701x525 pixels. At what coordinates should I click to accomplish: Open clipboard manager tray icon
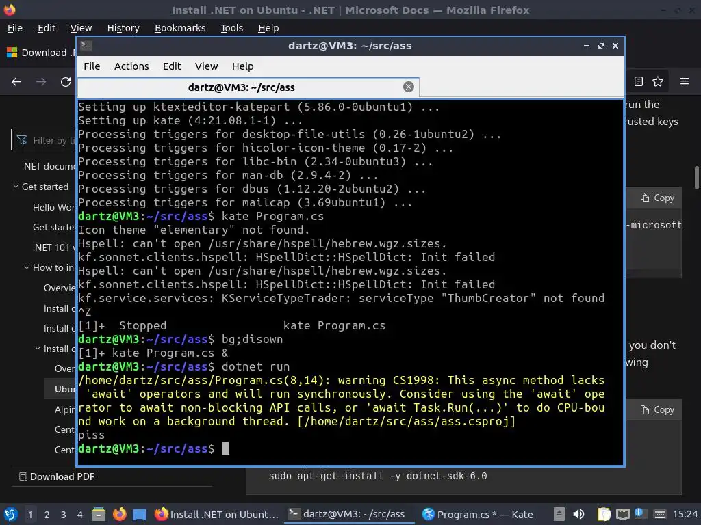click(x=604, y=514)
